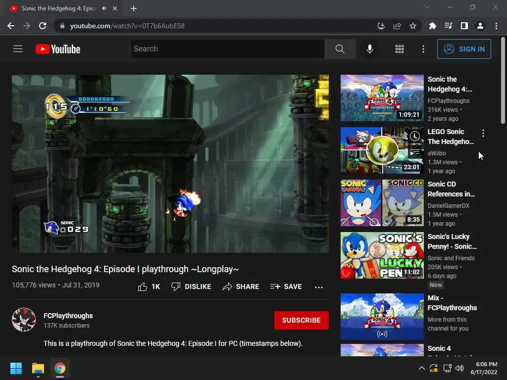Show hidden system tray icons

click(422, 368)
